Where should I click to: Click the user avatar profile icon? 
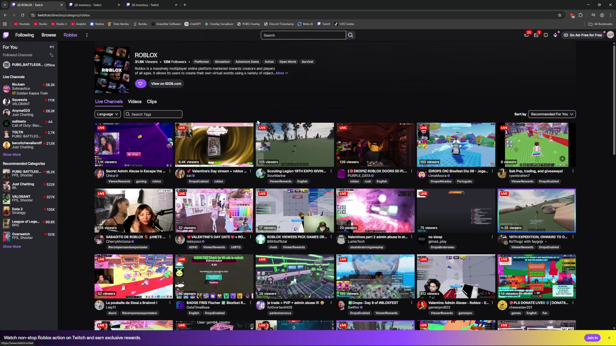(610, 35)
